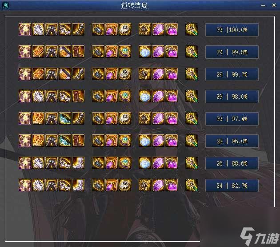Click the dark star emblem icon in third row
The width and height of the screenshot is (280, 247).
[x=145, y=74]
